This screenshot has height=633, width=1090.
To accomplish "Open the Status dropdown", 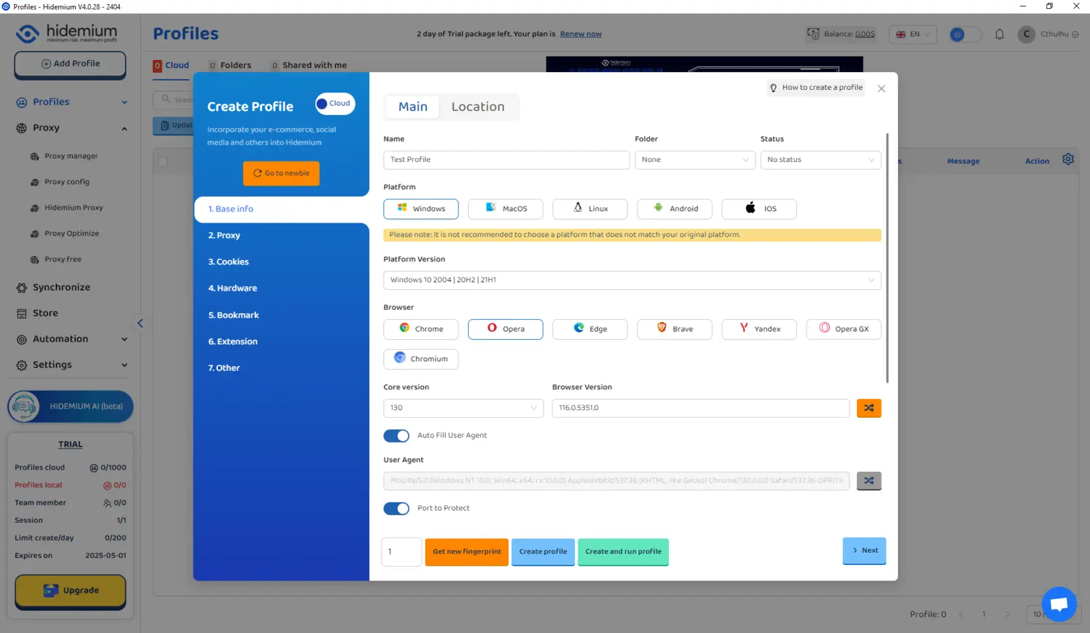I will click(x=821, y=160).
